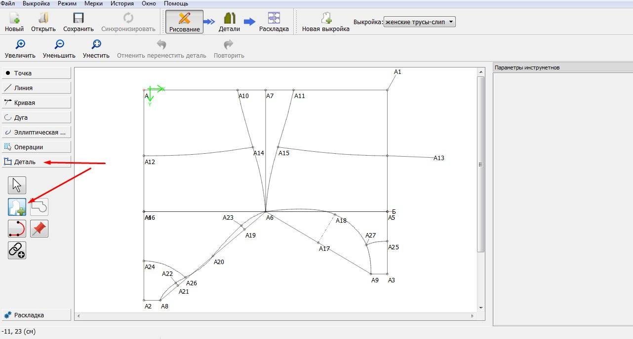633x339 pixels.
Task: Add a Новая выкройка pattern piece
Action: 326,22
